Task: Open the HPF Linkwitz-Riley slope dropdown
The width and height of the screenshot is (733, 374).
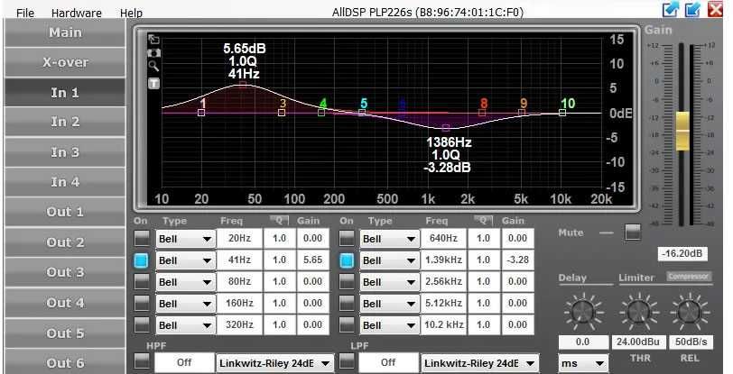Action: pyautogui.click(x=274, y=363)
